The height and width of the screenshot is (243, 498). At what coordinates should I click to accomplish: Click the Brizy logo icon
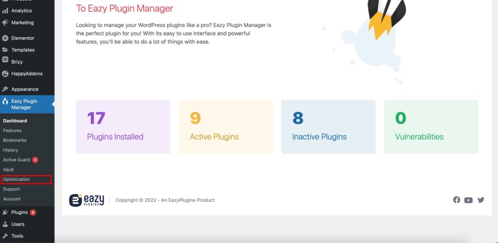click(5, 60)
